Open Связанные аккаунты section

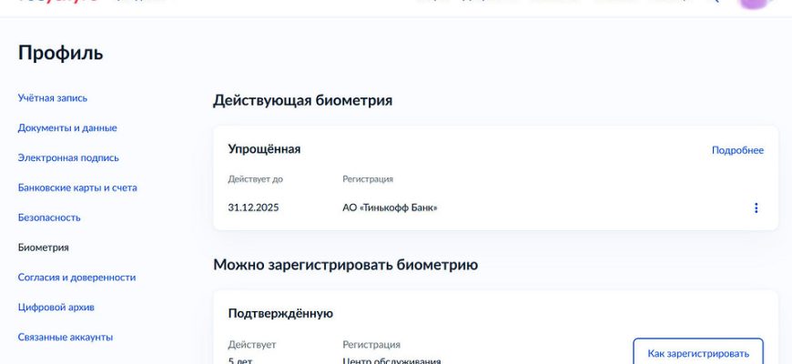[66, 338]
